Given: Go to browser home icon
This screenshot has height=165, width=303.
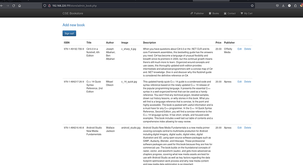Looking at the screenshot, I should click(19, 6).
